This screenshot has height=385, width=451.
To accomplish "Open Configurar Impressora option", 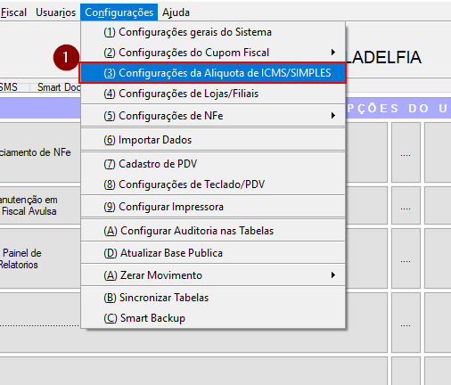I will pos(213,207).
